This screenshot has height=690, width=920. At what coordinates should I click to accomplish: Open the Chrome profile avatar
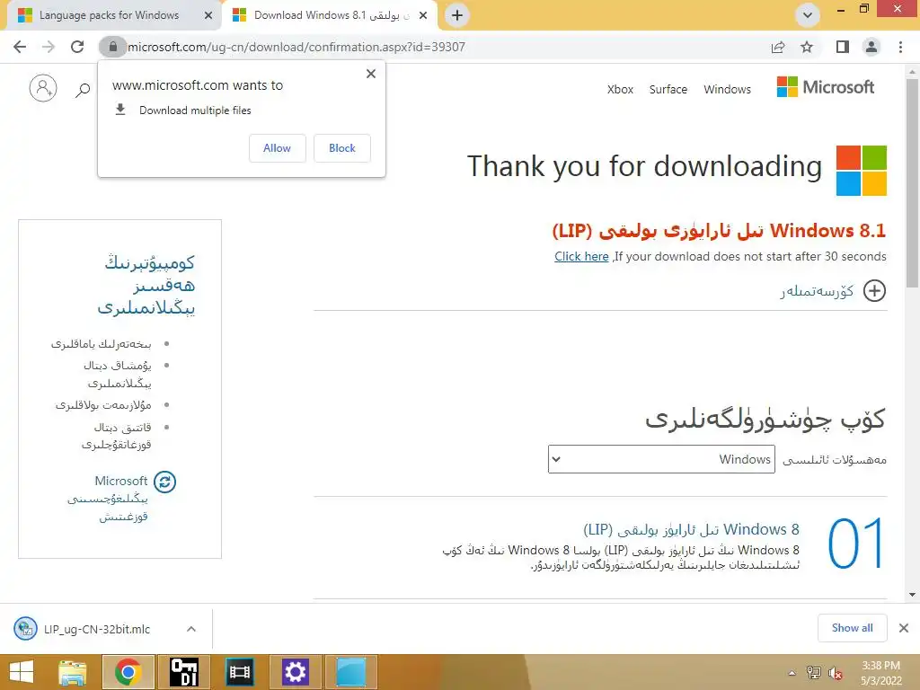pos(871,47)
